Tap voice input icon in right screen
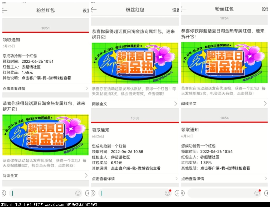Screen dimensions: 270x207 [x=183, y=193]
